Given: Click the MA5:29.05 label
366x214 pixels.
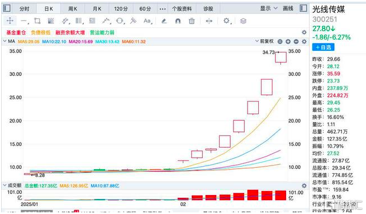Looking at the screenshot, I should [x=28, y=41].
